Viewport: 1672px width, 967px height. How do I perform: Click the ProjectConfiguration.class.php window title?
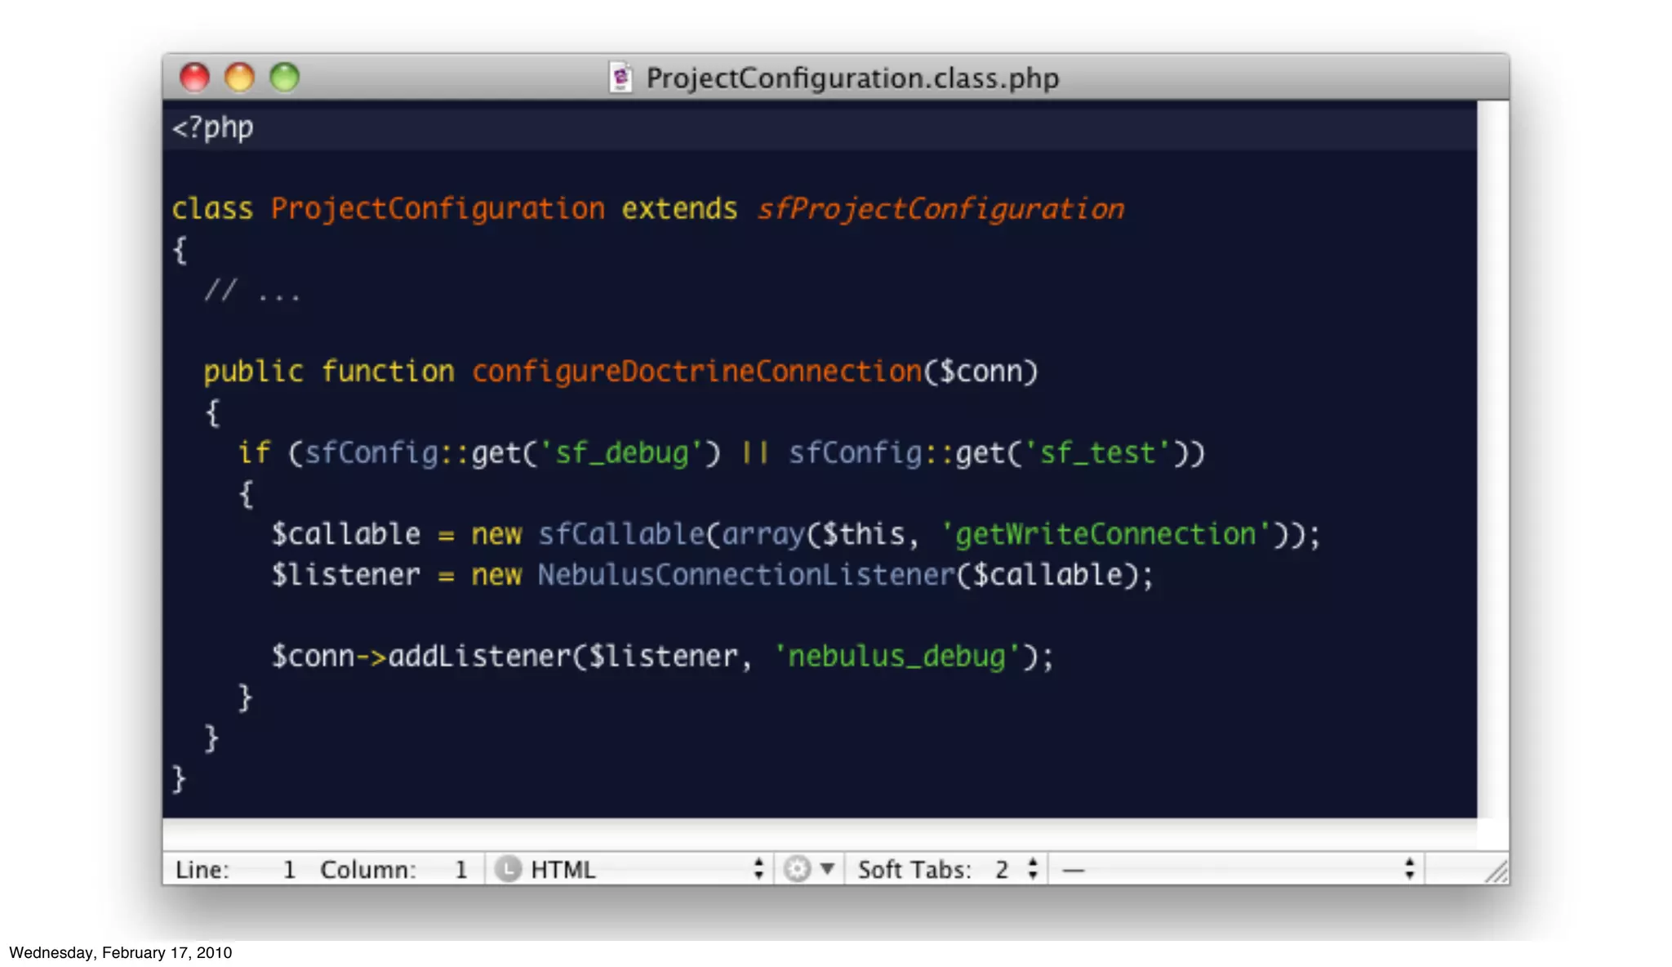pyautogui.click(x=852, y=78)
